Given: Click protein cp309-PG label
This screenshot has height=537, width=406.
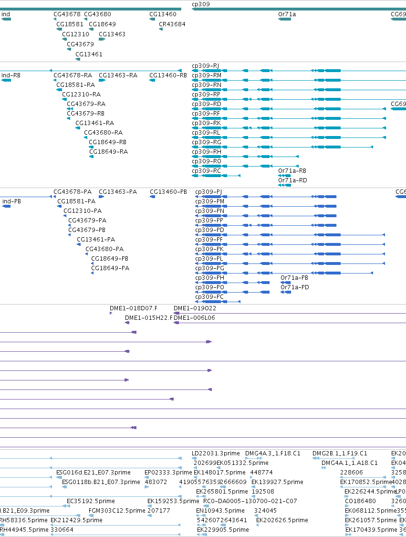Looking at the screenshot, I should pyautogui.click(x=209, y=268).
